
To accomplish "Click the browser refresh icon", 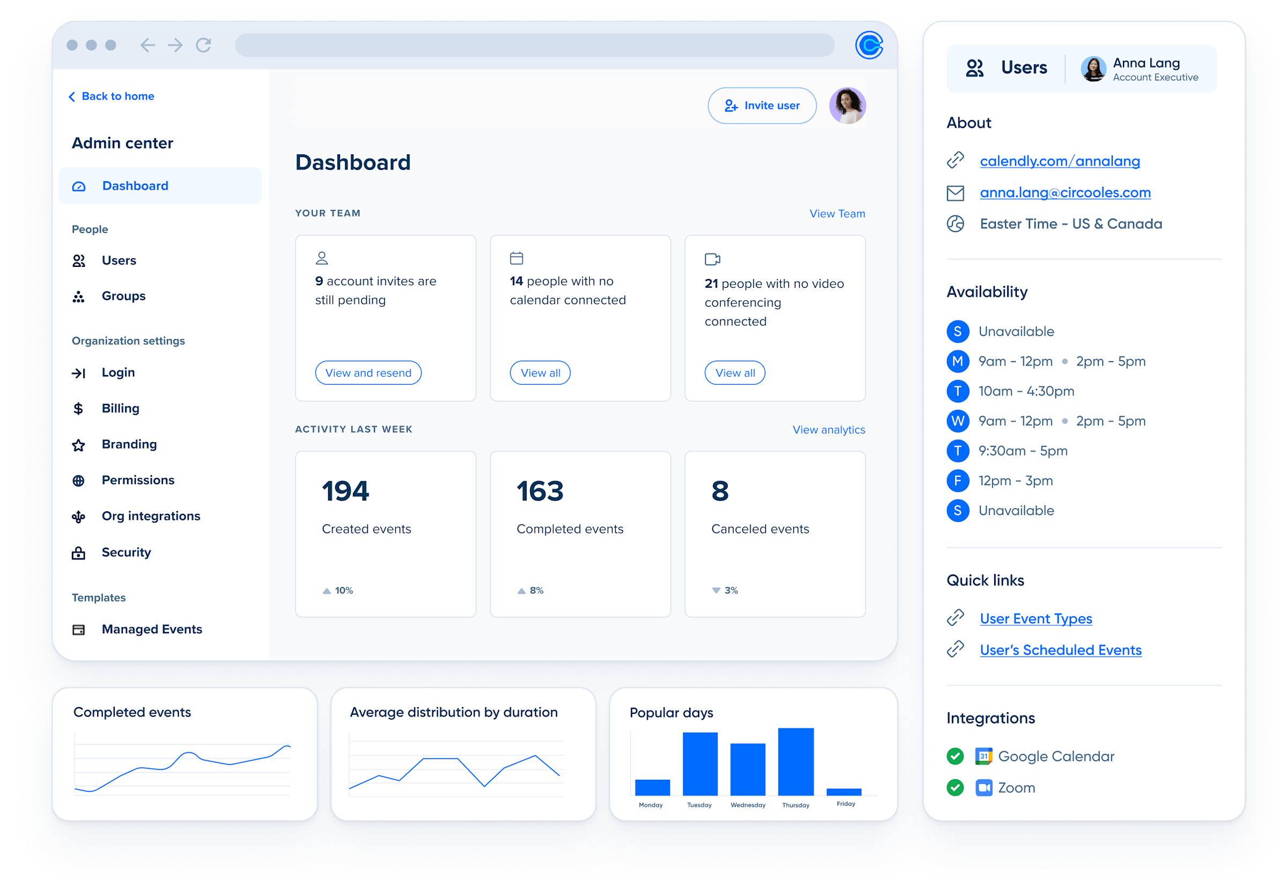I will coord(204,46).
